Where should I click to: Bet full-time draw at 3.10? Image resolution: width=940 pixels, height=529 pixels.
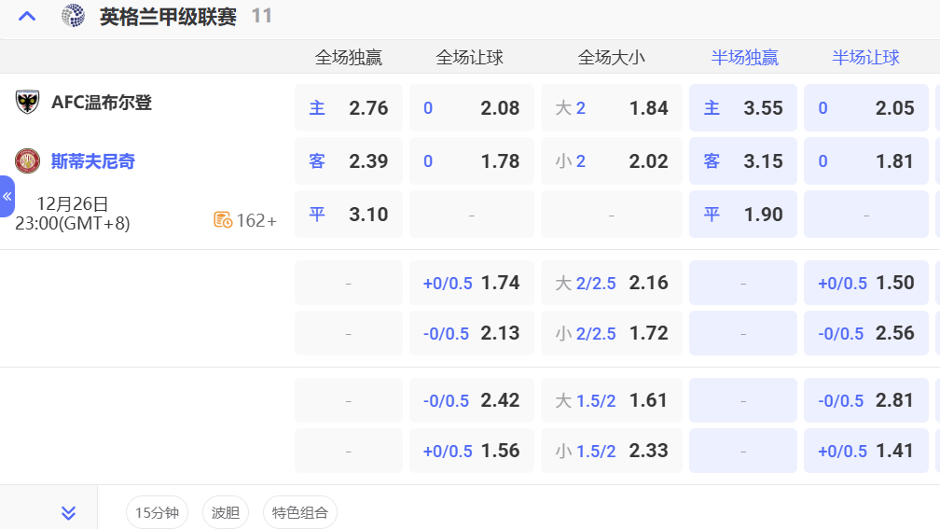coord(349,215)
